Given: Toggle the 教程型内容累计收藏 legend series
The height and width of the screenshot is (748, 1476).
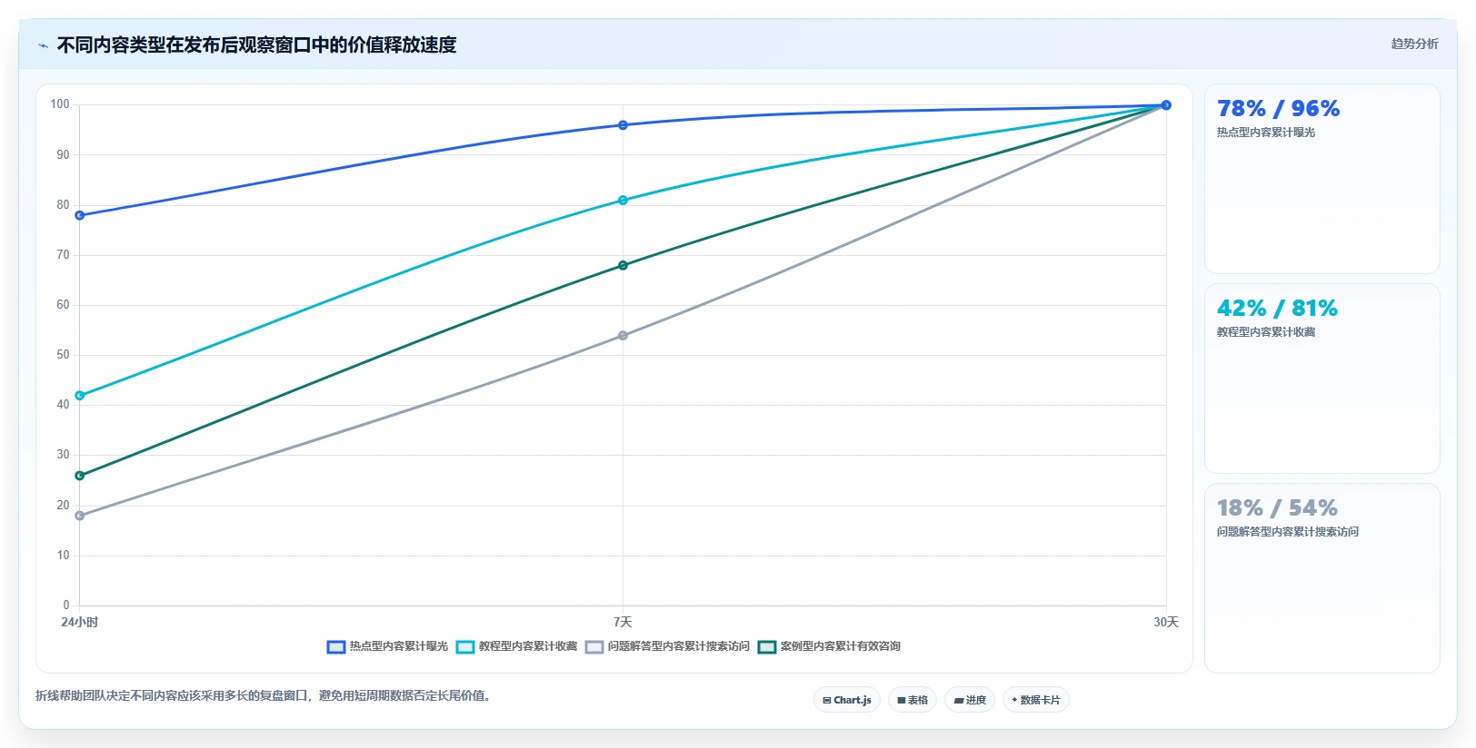Looking at the screenshot, I should click(516, 646).
